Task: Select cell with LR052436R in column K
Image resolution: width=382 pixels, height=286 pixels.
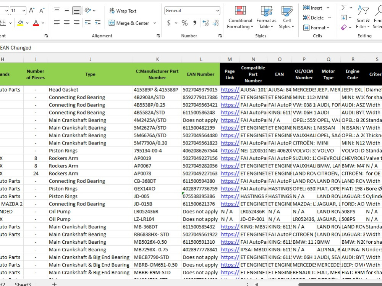Action: 157,212
